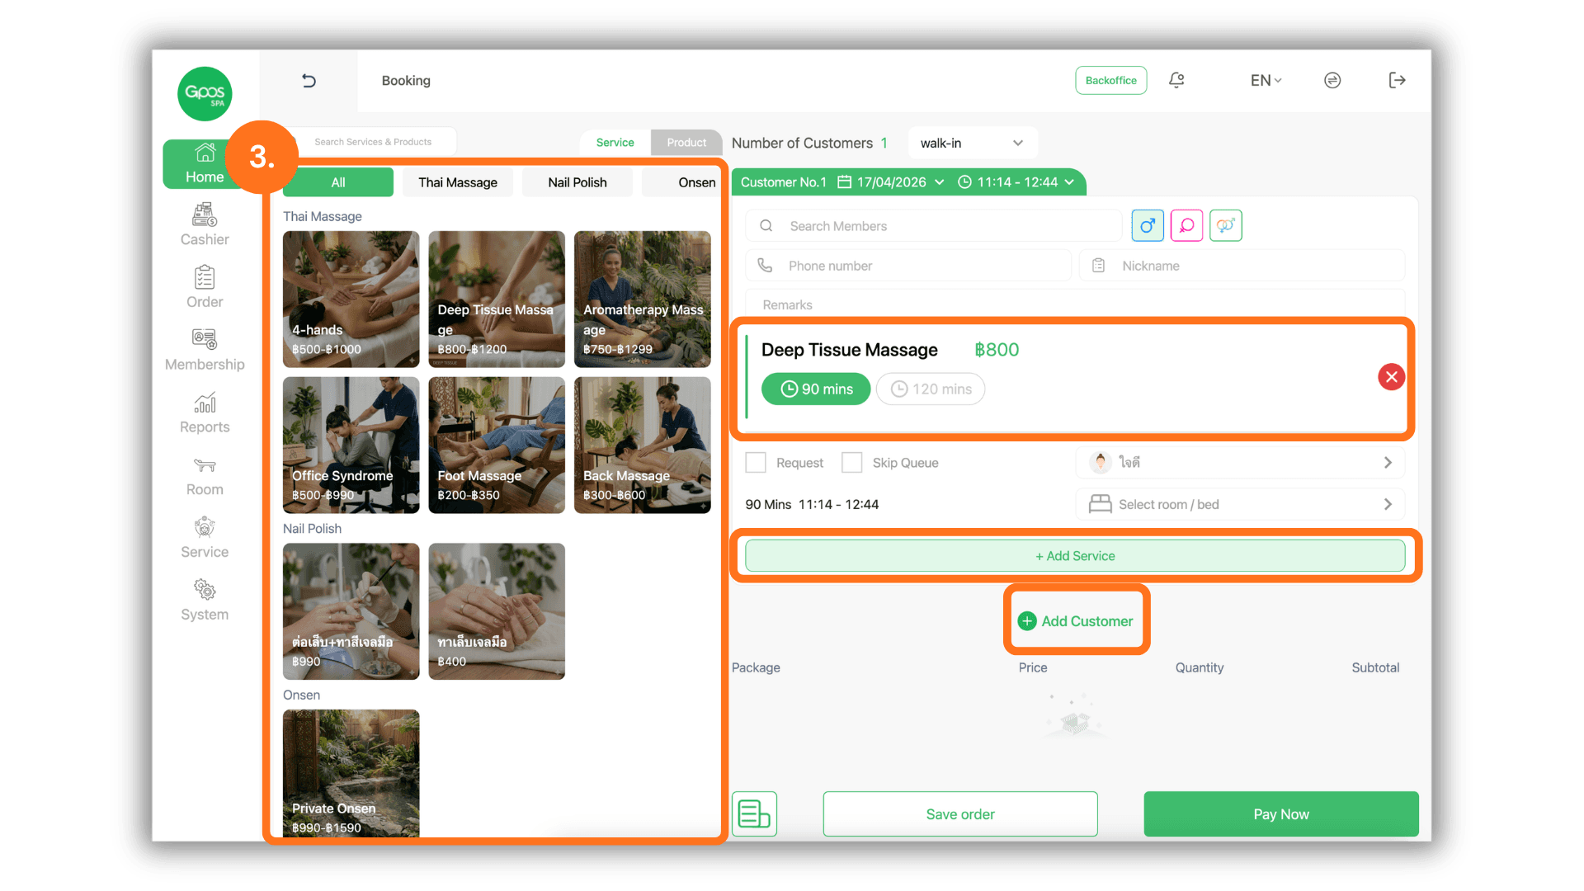
Task: Open the Reports section in sidebar
Action: click(x=205, y=412)
